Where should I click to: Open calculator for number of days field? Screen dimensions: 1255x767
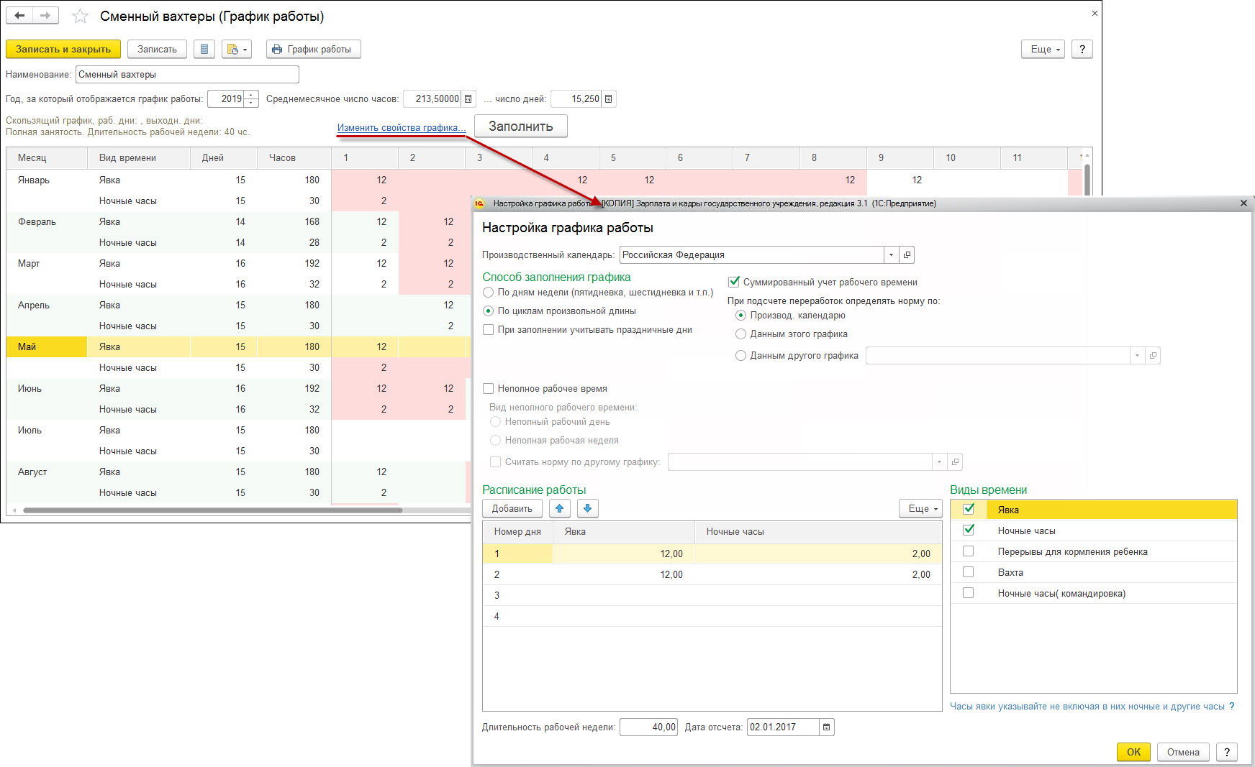[x=609, y=99]
